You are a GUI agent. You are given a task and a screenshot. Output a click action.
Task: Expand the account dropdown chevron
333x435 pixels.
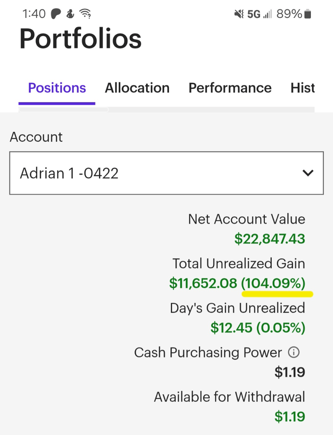308,173
